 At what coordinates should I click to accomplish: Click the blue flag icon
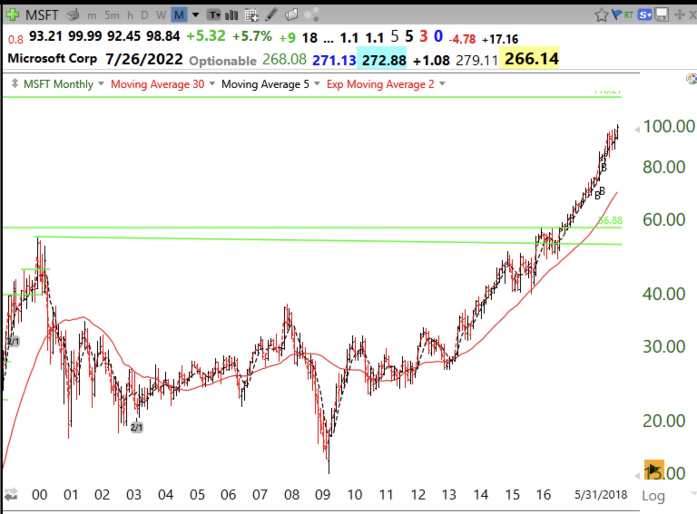click(617, 15)
